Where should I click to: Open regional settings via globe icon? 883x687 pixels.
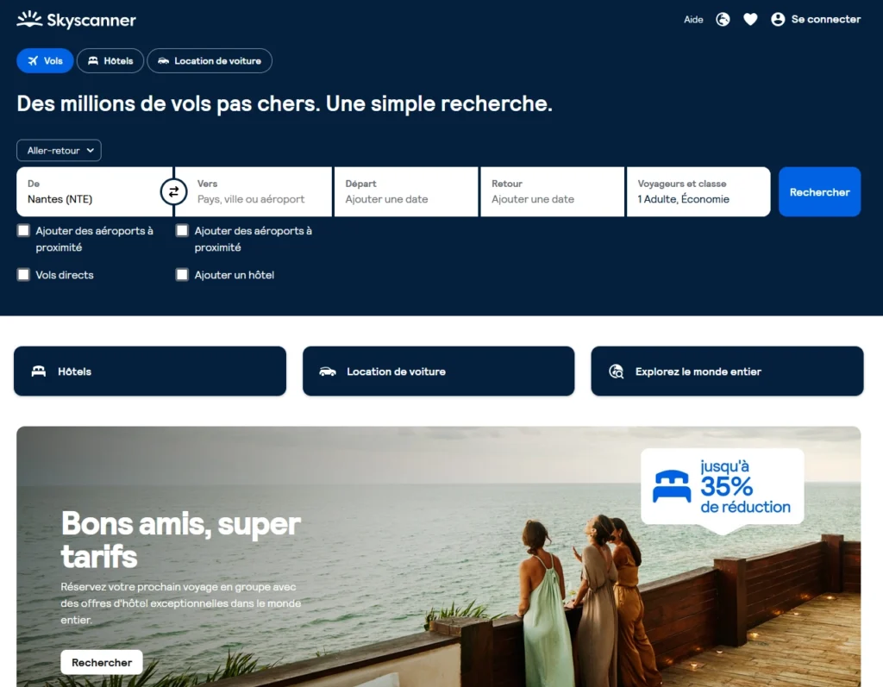(x=723, y=19)
